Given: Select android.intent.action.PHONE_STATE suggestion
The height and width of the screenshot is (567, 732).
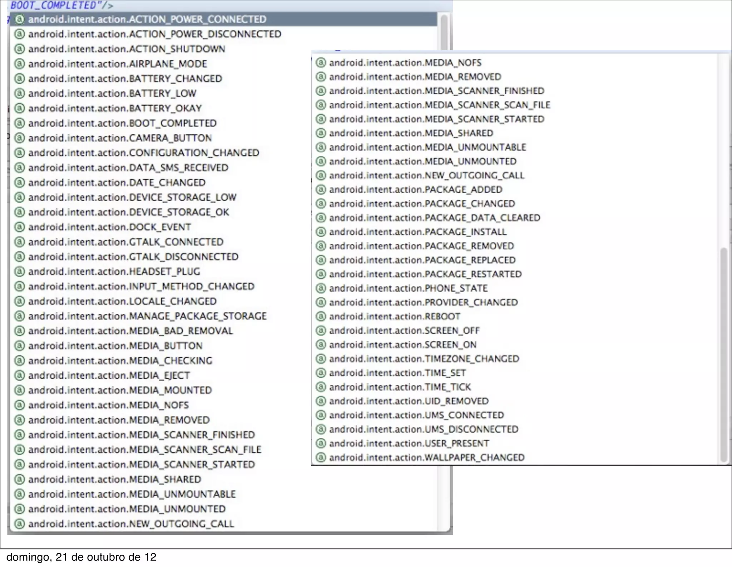Looking at the screenshot, I should [x=408, y=288].
